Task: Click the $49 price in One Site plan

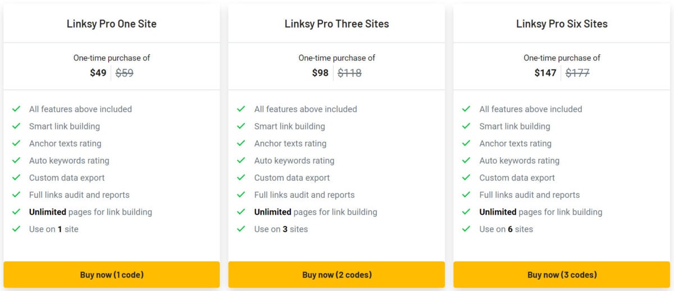Action: tap(98, 73)
